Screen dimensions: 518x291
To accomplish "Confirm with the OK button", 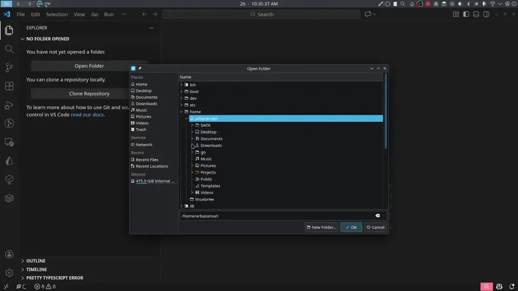I will [351, 227].
